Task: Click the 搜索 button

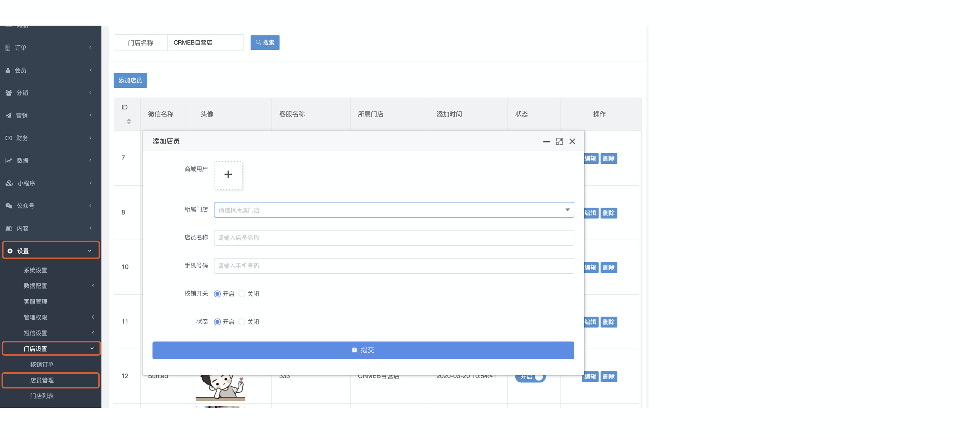Action: [265, 42]
